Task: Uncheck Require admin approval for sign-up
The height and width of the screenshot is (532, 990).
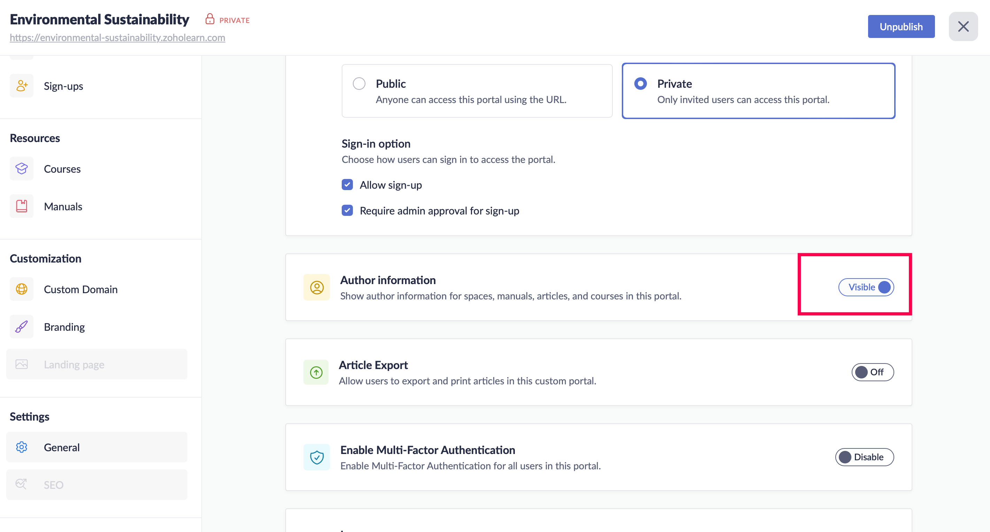Action: [x=347, y=211]
